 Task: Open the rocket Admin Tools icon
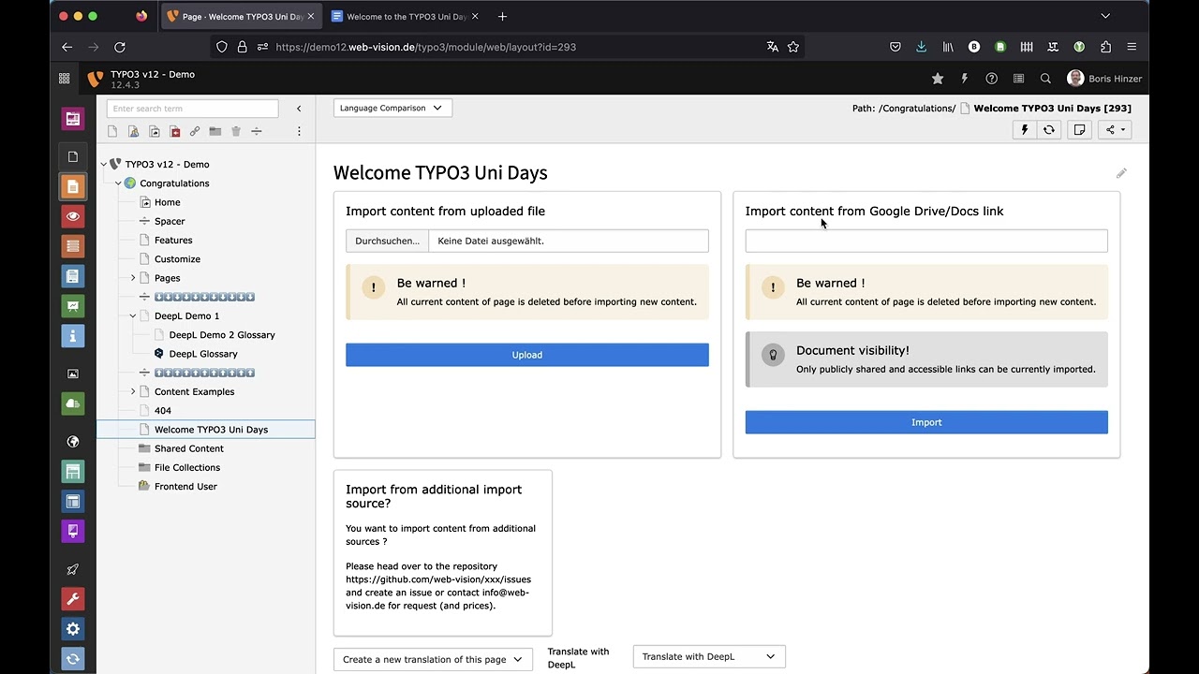coord(73,569)
